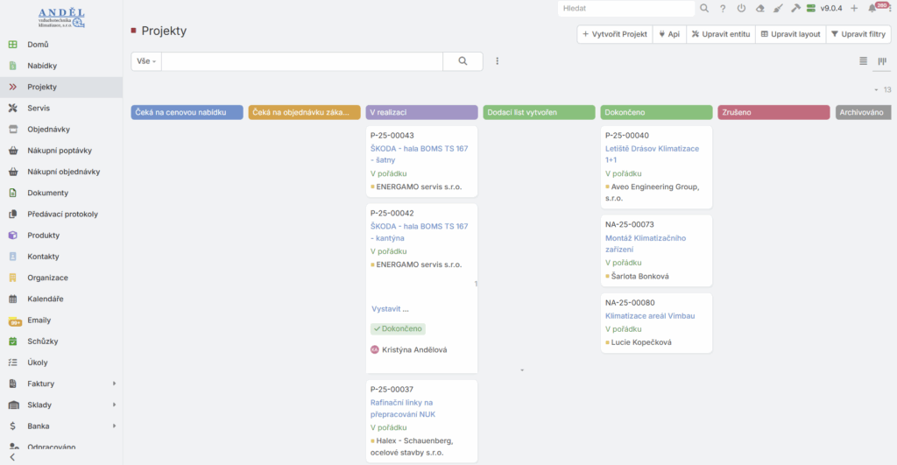Click the plus quick-create icon in top bar
This screenshot has width=897, height=465.
(x=854, y=8)
